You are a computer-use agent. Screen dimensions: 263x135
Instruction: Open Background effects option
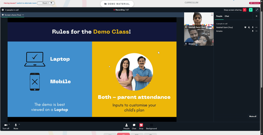pyautogui.click(x=151, y=126)
